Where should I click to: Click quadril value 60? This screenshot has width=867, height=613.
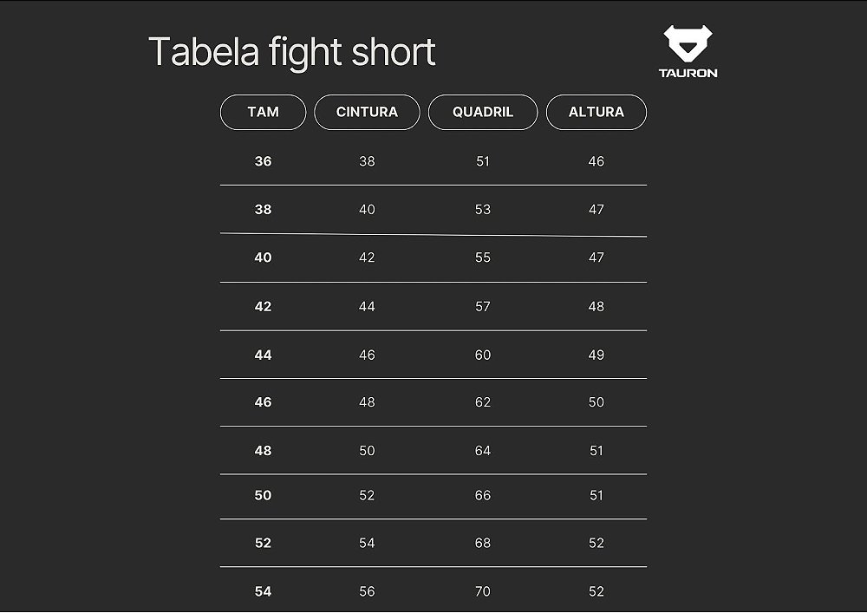coord(483,355)
